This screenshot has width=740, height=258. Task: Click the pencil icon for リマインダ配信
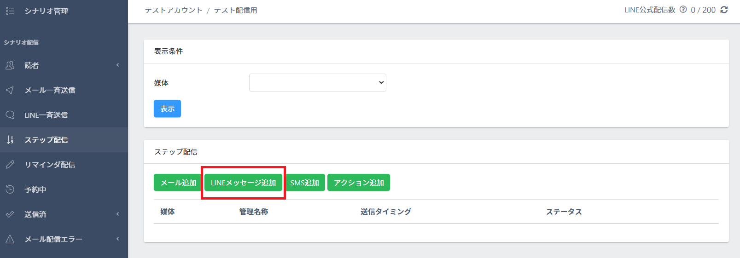coord(10,165)
